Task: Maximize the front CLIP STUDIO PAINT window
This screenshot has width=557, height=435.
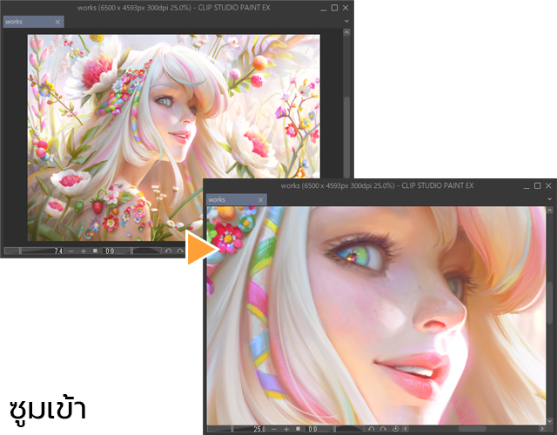Action: [x=538, y=185]
